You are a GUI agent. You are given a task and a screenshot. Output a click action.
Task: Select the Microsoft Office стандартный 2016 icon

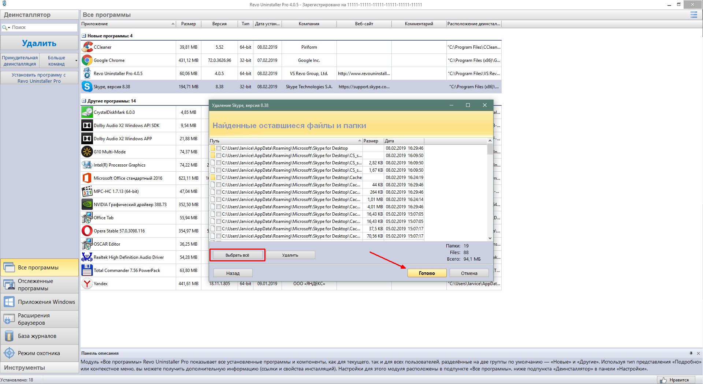87,178
